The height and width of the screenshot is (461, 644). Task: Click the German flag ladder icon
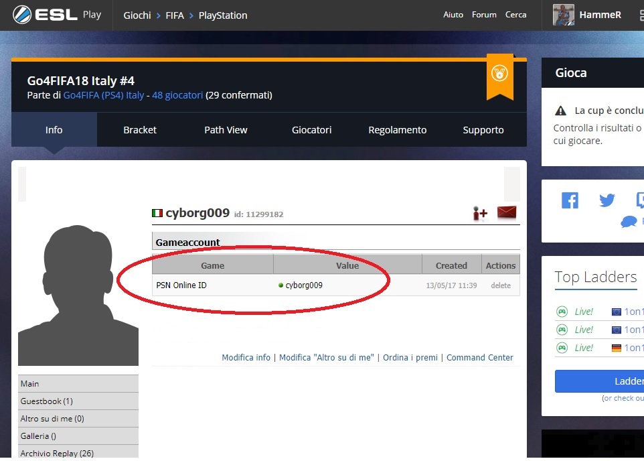point(617,348)
